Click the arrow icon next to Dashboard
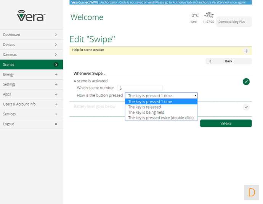This screenshot has width=263, height=204. (56, 35)
